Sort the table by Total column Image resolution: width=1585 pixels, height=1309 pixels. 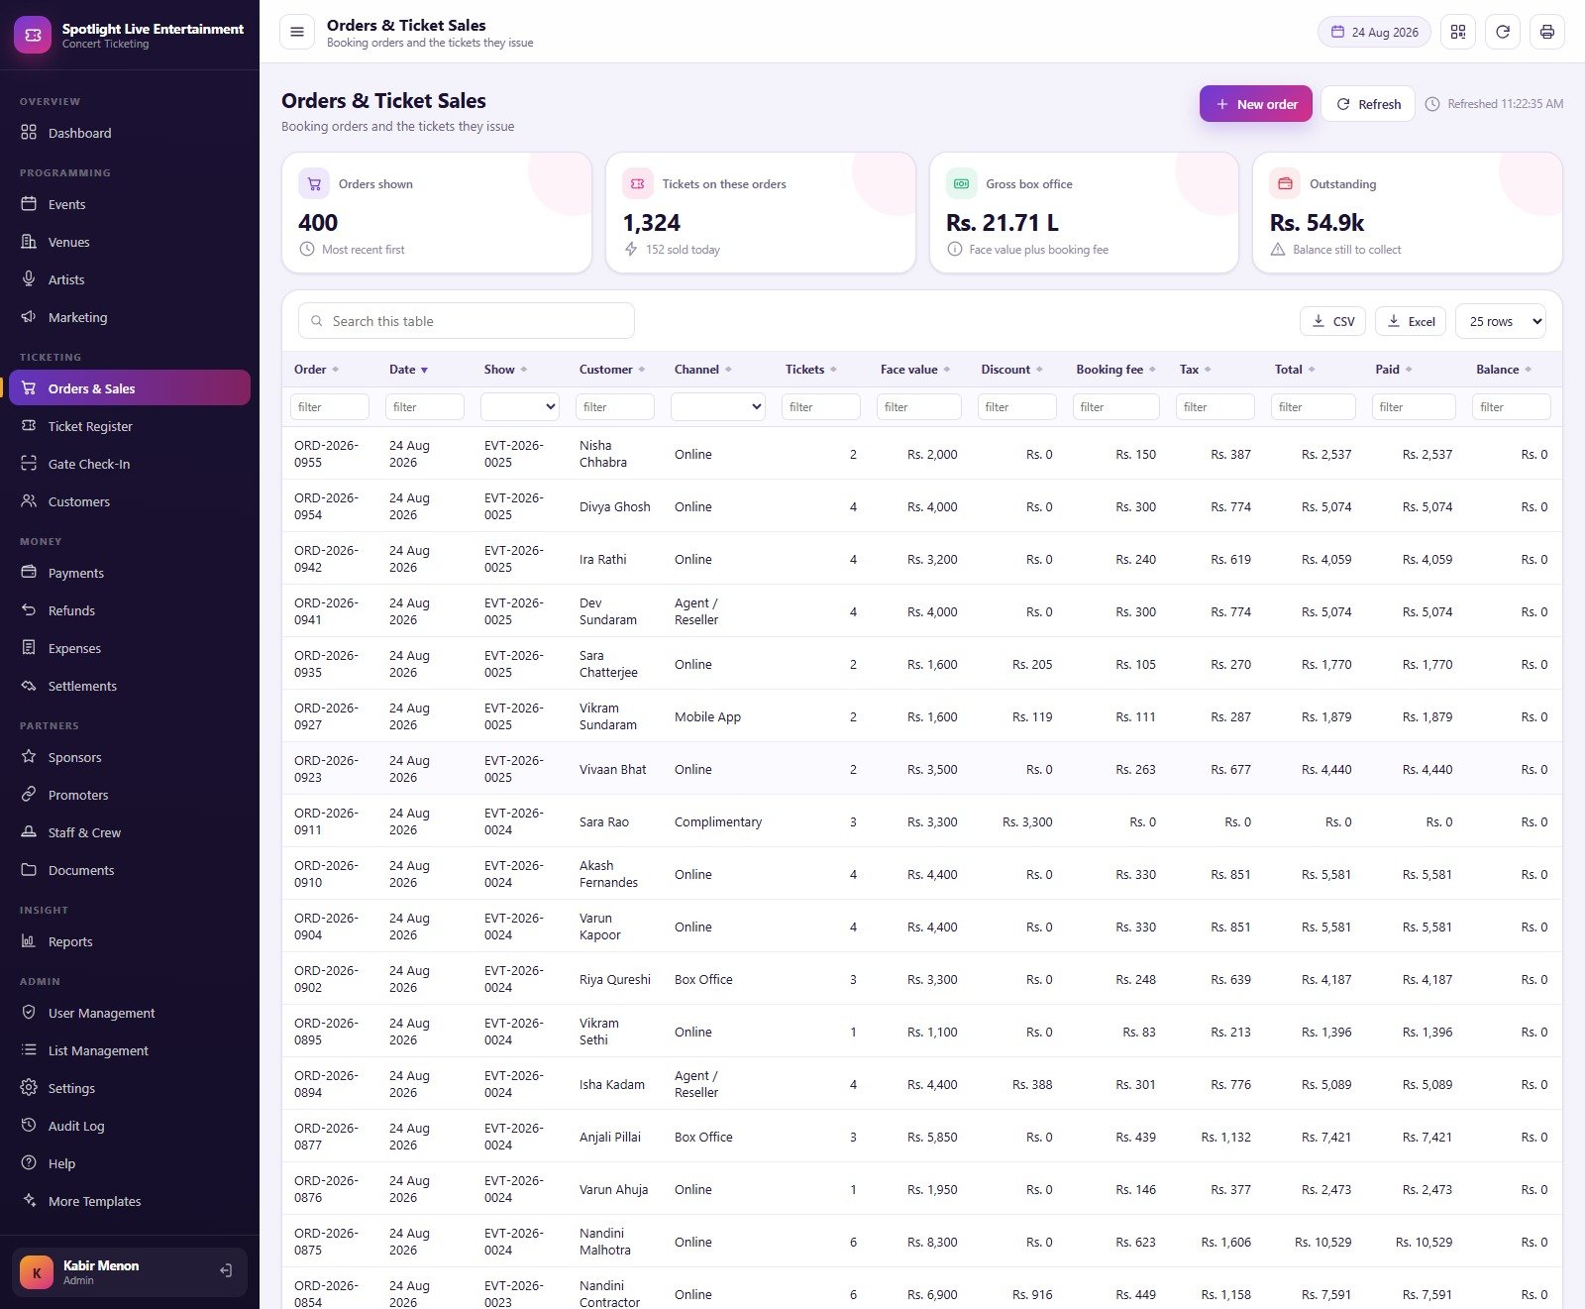(1295, 370)
